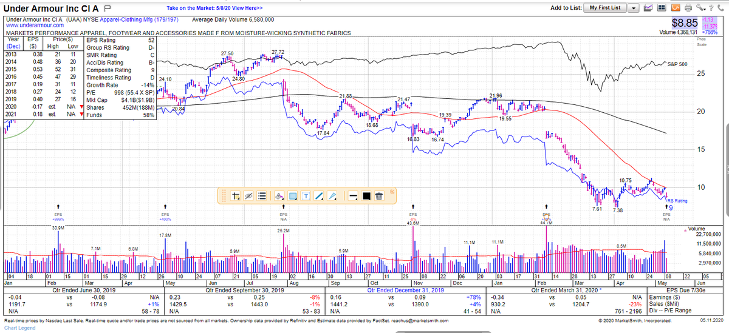Open the line thickness selector
The width and height of the screenshot is (729, 333).
[x=353, y=195]
